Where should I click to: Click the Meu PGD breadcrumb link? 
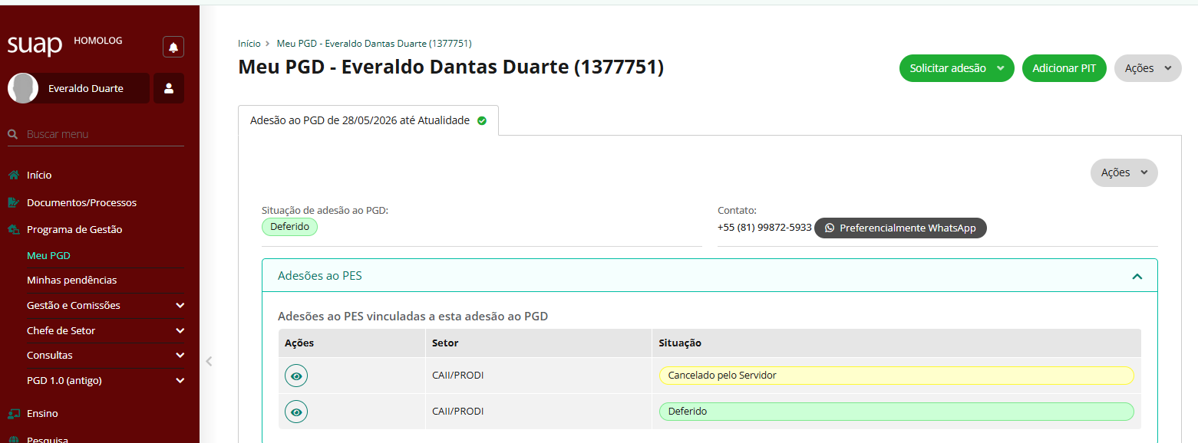point(374,44)
